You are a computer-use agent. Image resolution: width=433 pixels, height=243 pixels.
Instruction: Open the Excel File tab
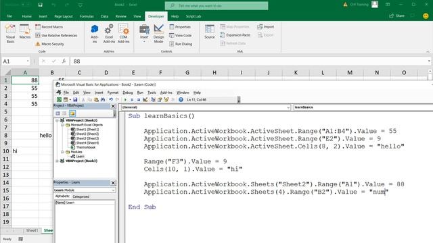[x=9, y=16]
